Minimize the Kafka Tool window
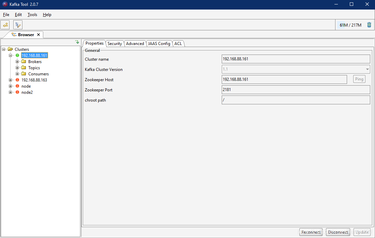This screenshot has height=238, width=375. [336, 4]
